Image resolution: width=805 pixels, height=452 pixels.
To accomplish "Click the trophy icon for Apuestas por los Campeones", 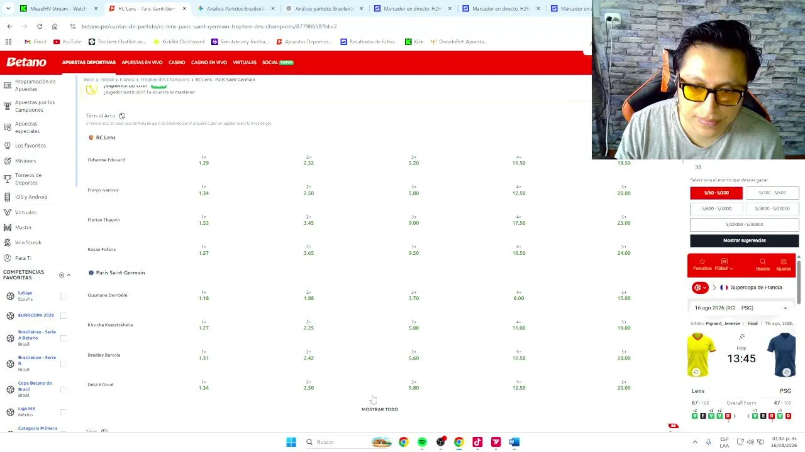I will point(8,105).
